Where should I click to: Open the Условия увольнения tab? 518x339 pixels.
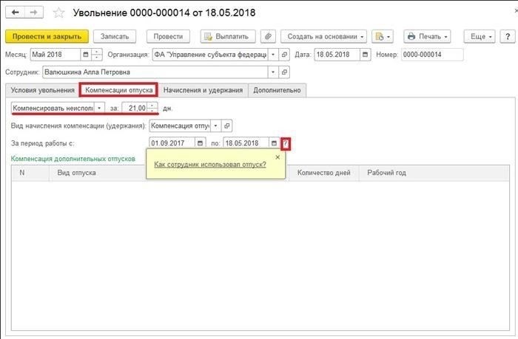pyautogui.click(x=41, y=90)
